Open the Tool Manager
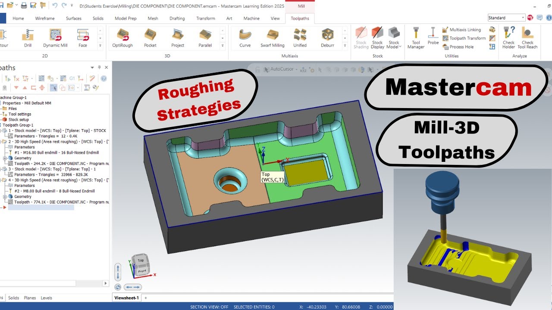The width and height of the screenshot is (552, 310). [416, 38]
